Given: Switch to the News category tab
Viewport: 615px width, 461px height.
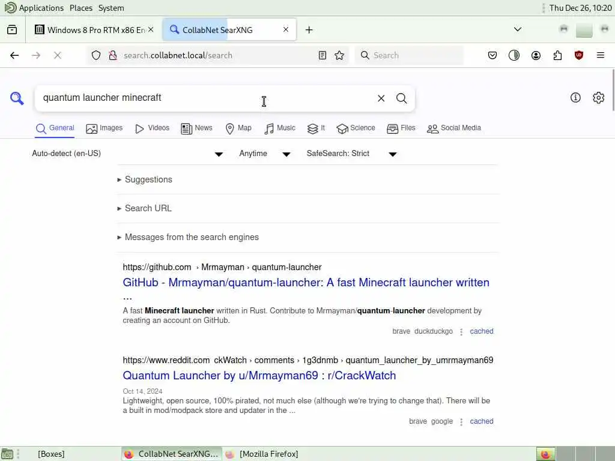Looking at the screenshot, I should pos(196,128).
